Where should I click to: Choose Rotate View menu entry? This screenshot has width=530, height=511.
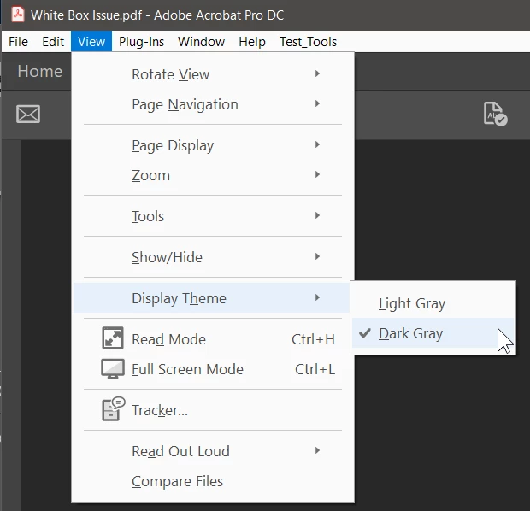tap(213, 74)
